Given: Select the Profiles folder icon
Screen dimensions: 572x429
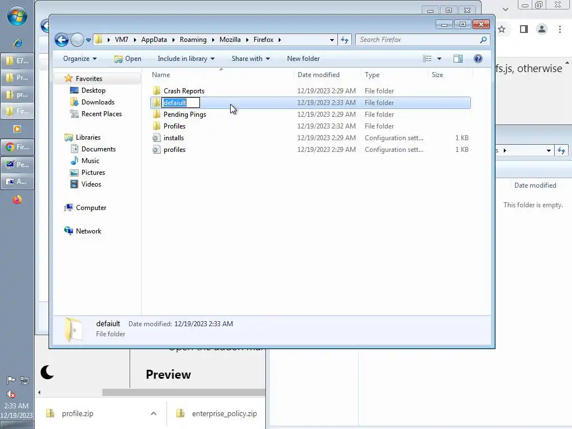Looking at the screenshot, I should tap(156, 126).
